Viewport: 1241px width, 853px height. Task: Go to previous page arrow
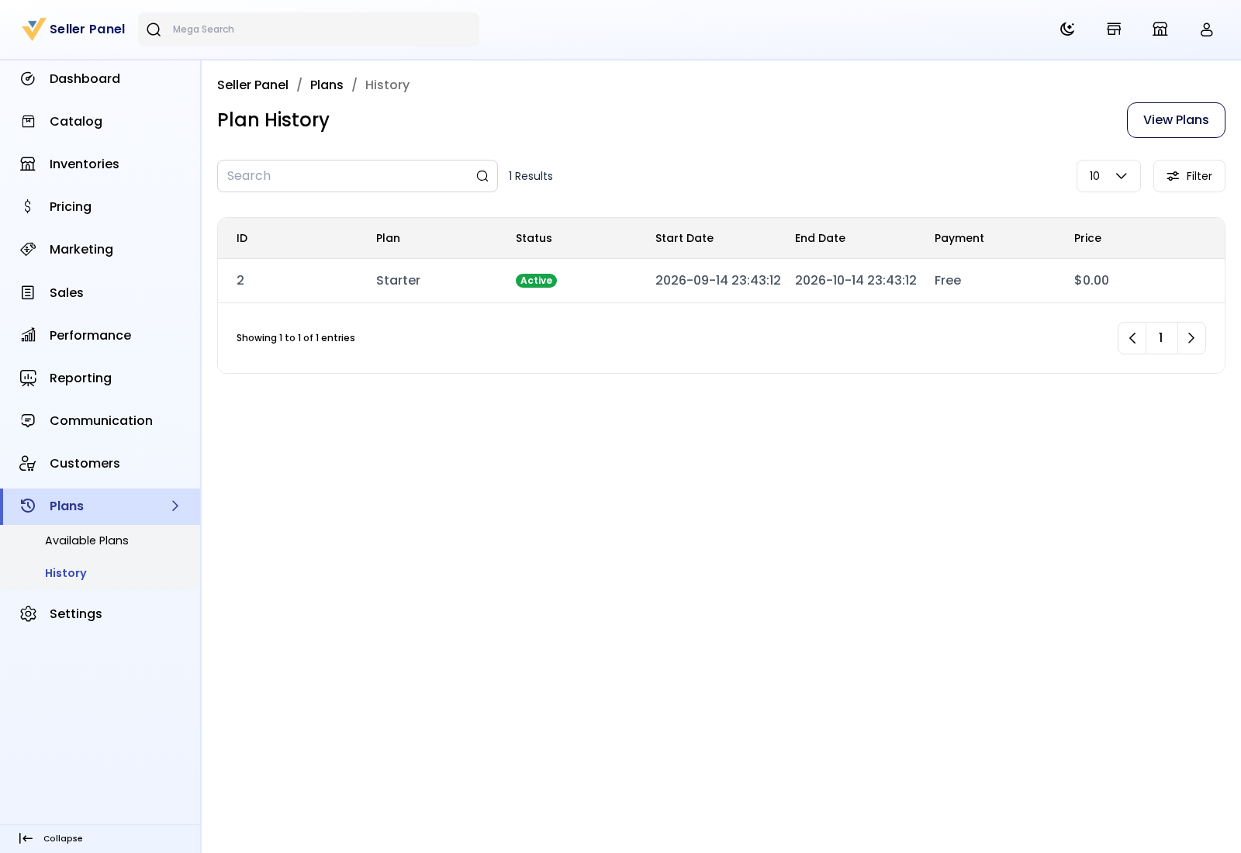1132,338
